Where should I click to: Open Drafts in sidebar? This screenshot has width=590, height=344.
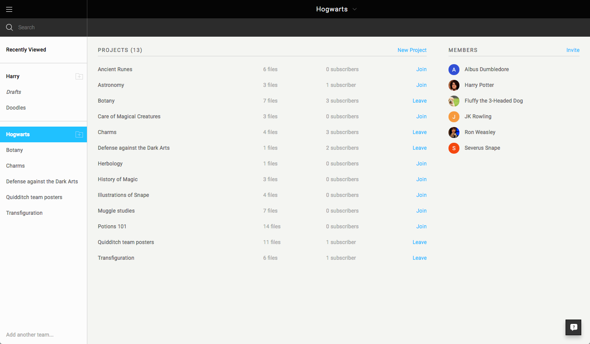pos(14,92)
